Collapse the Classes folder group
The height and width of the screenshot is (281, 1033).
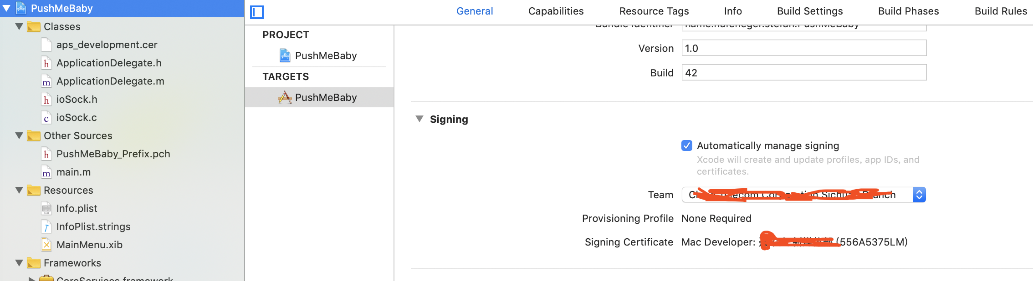(x=19, y=27)
